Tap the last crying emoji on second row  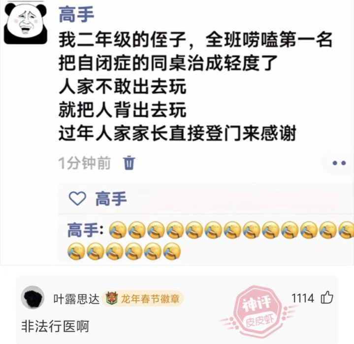click(172, 251)
